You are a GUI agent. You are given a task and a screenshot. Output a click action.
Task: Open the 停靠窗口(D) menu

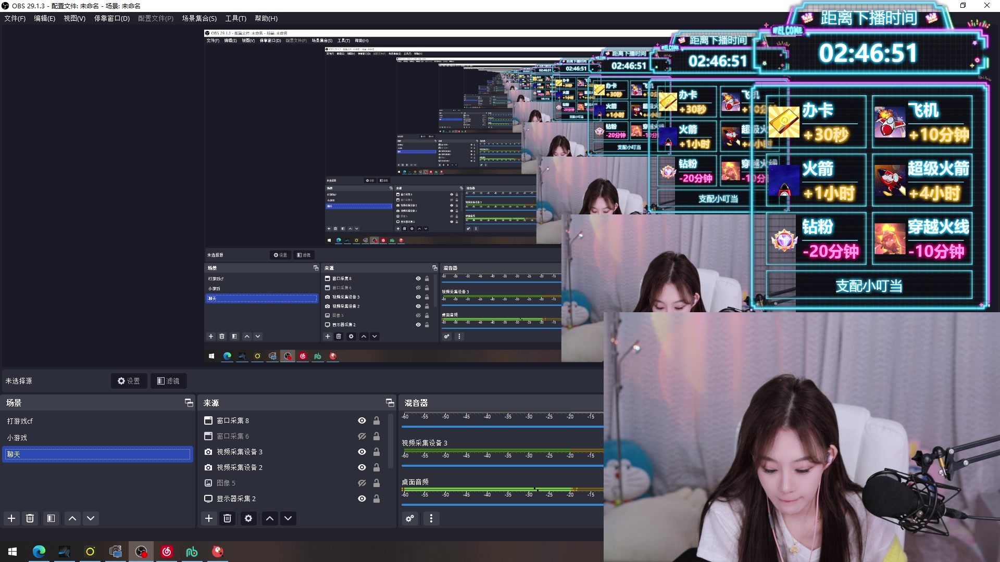tap(111, 18)
